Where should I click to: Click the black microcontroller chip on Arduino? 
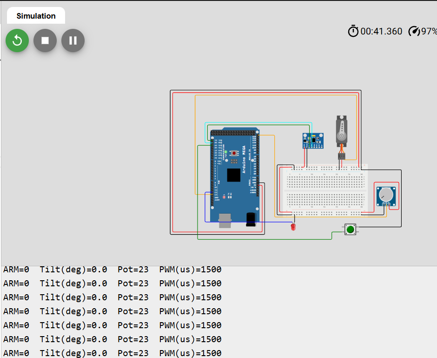point(234,175)
